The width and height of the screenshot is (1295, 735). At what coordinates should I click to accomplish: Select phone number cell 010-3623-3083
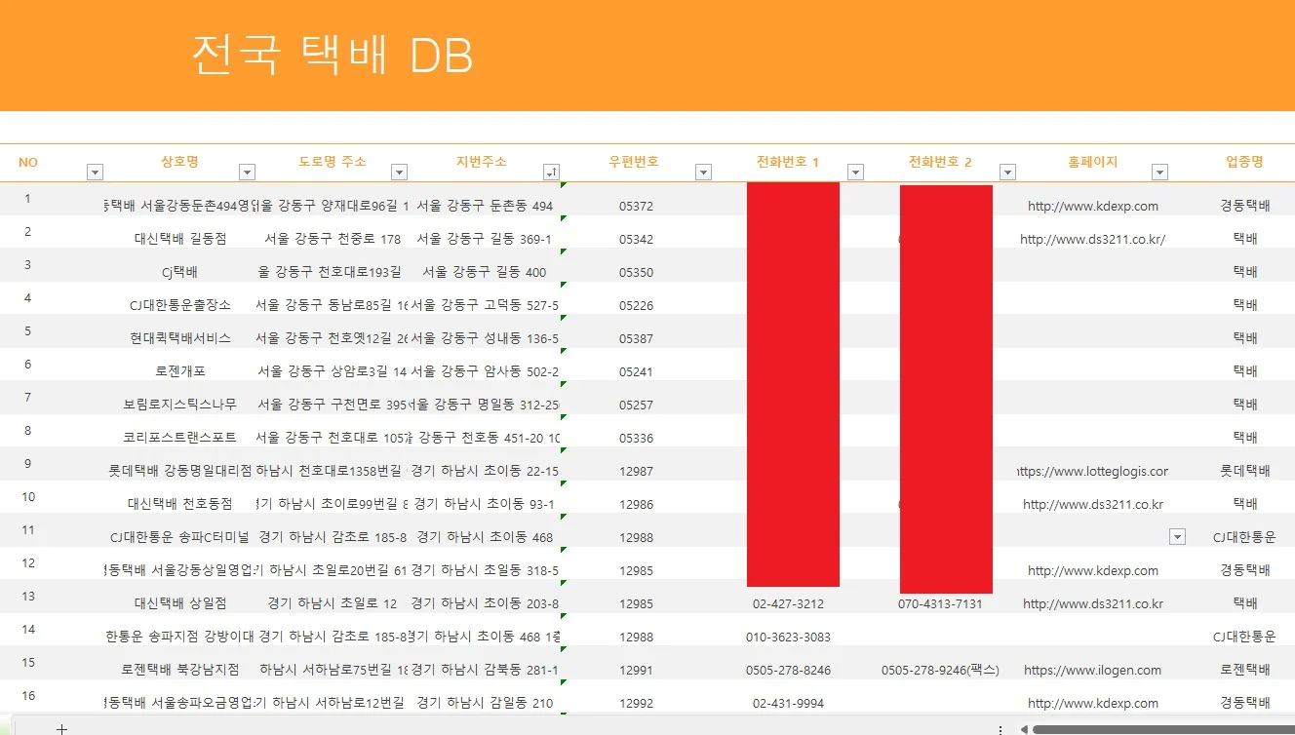tap(788, 638)
